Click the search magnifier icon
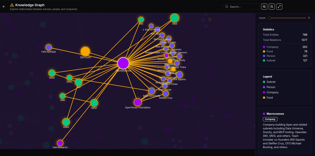 (227, 7)
